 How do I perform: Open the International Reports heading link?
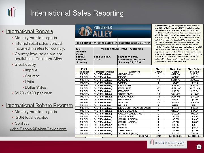tap(29, 31)
